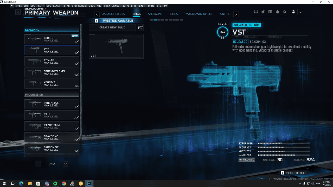Select the Razor 9MM weapon

point(52,126)
